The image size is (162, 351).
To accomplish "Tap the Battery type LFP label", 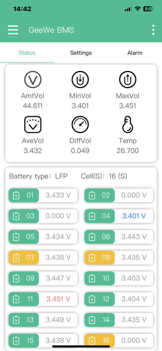I will click(x=38, y=176).
